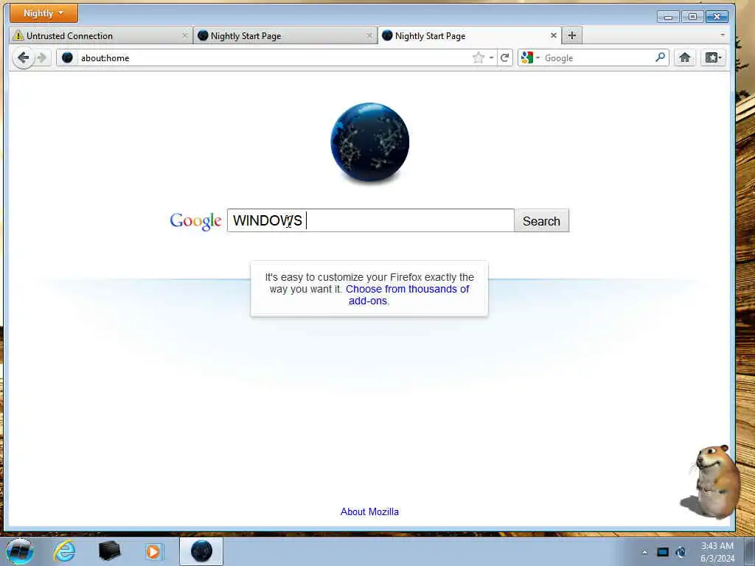This screenshot has width=755, height=566.
Task: Open the list all tabs dropdown arrow
Action: pos(723,35)
